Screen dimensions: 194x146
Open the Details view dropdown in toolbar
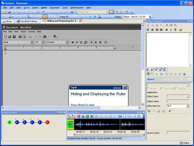point(106,12)
